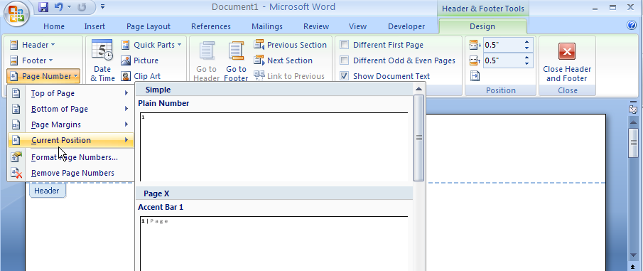Click Go to Footer button
This screenshot has width=643, height=271.
236,60
